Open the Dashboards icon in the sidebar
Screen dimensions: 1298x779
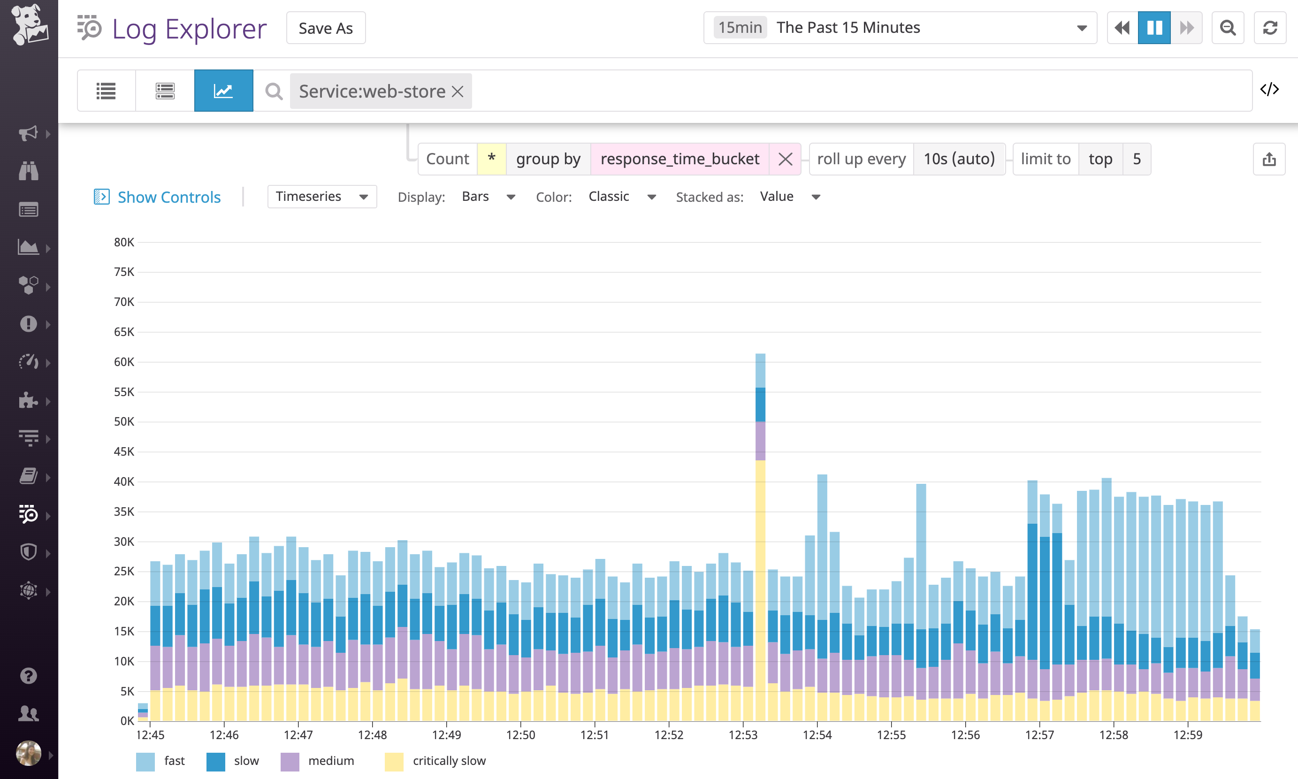click(x=28, y=247)
